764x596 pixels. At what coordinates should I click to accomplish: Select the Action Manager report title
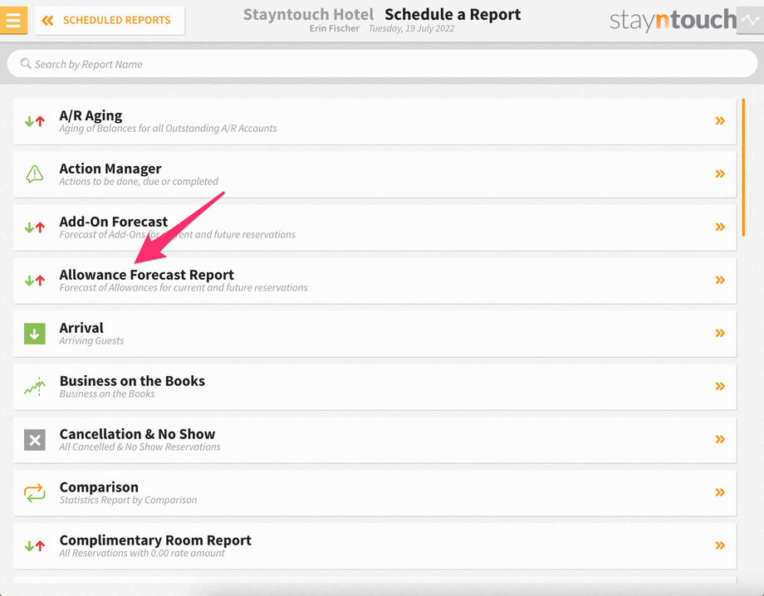[110, 169]
